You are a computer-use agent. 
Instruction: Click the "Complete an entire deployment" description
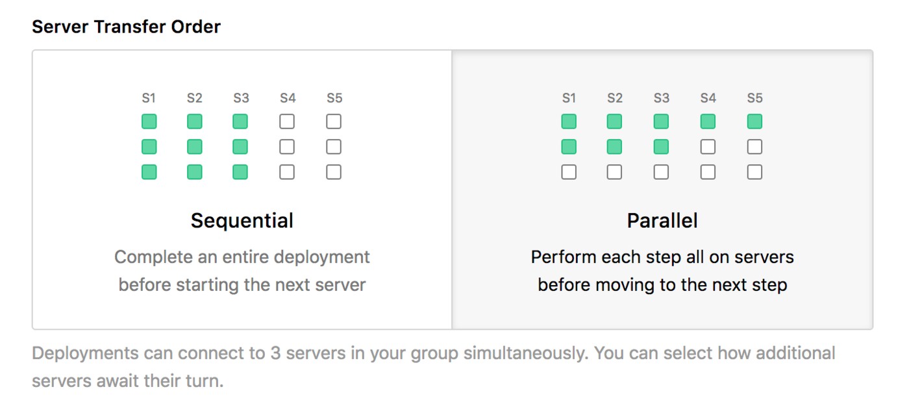coord(242,257)
